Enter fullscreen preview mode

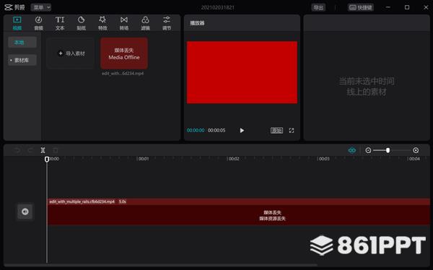[x=292, y=131]
